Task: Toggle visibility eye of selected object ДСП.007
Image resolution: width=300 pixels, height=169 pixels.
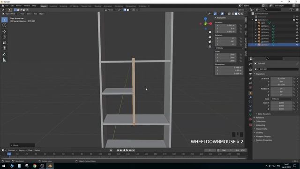Action: [x=297, y=45]
